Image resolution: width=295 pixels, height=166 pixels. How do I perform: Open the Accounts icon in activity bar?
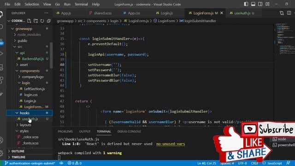1,140
